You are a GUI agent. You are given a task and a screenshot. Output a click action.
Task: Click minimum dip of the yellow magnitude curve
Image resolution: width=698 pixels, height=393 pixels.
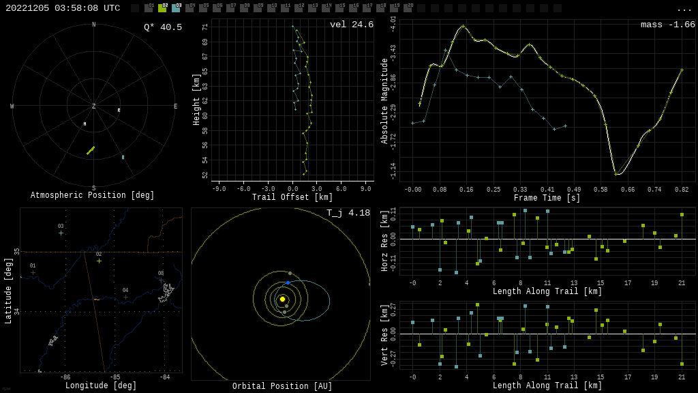point(616,174)
